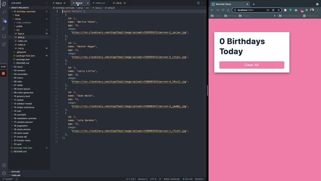Click the browser back arrow
This screenshot has height=181, width=321.
coord(212,10)
